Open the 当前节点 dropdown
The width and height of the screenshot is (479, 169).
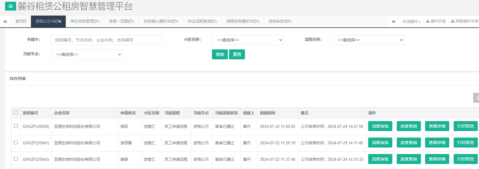87,54
